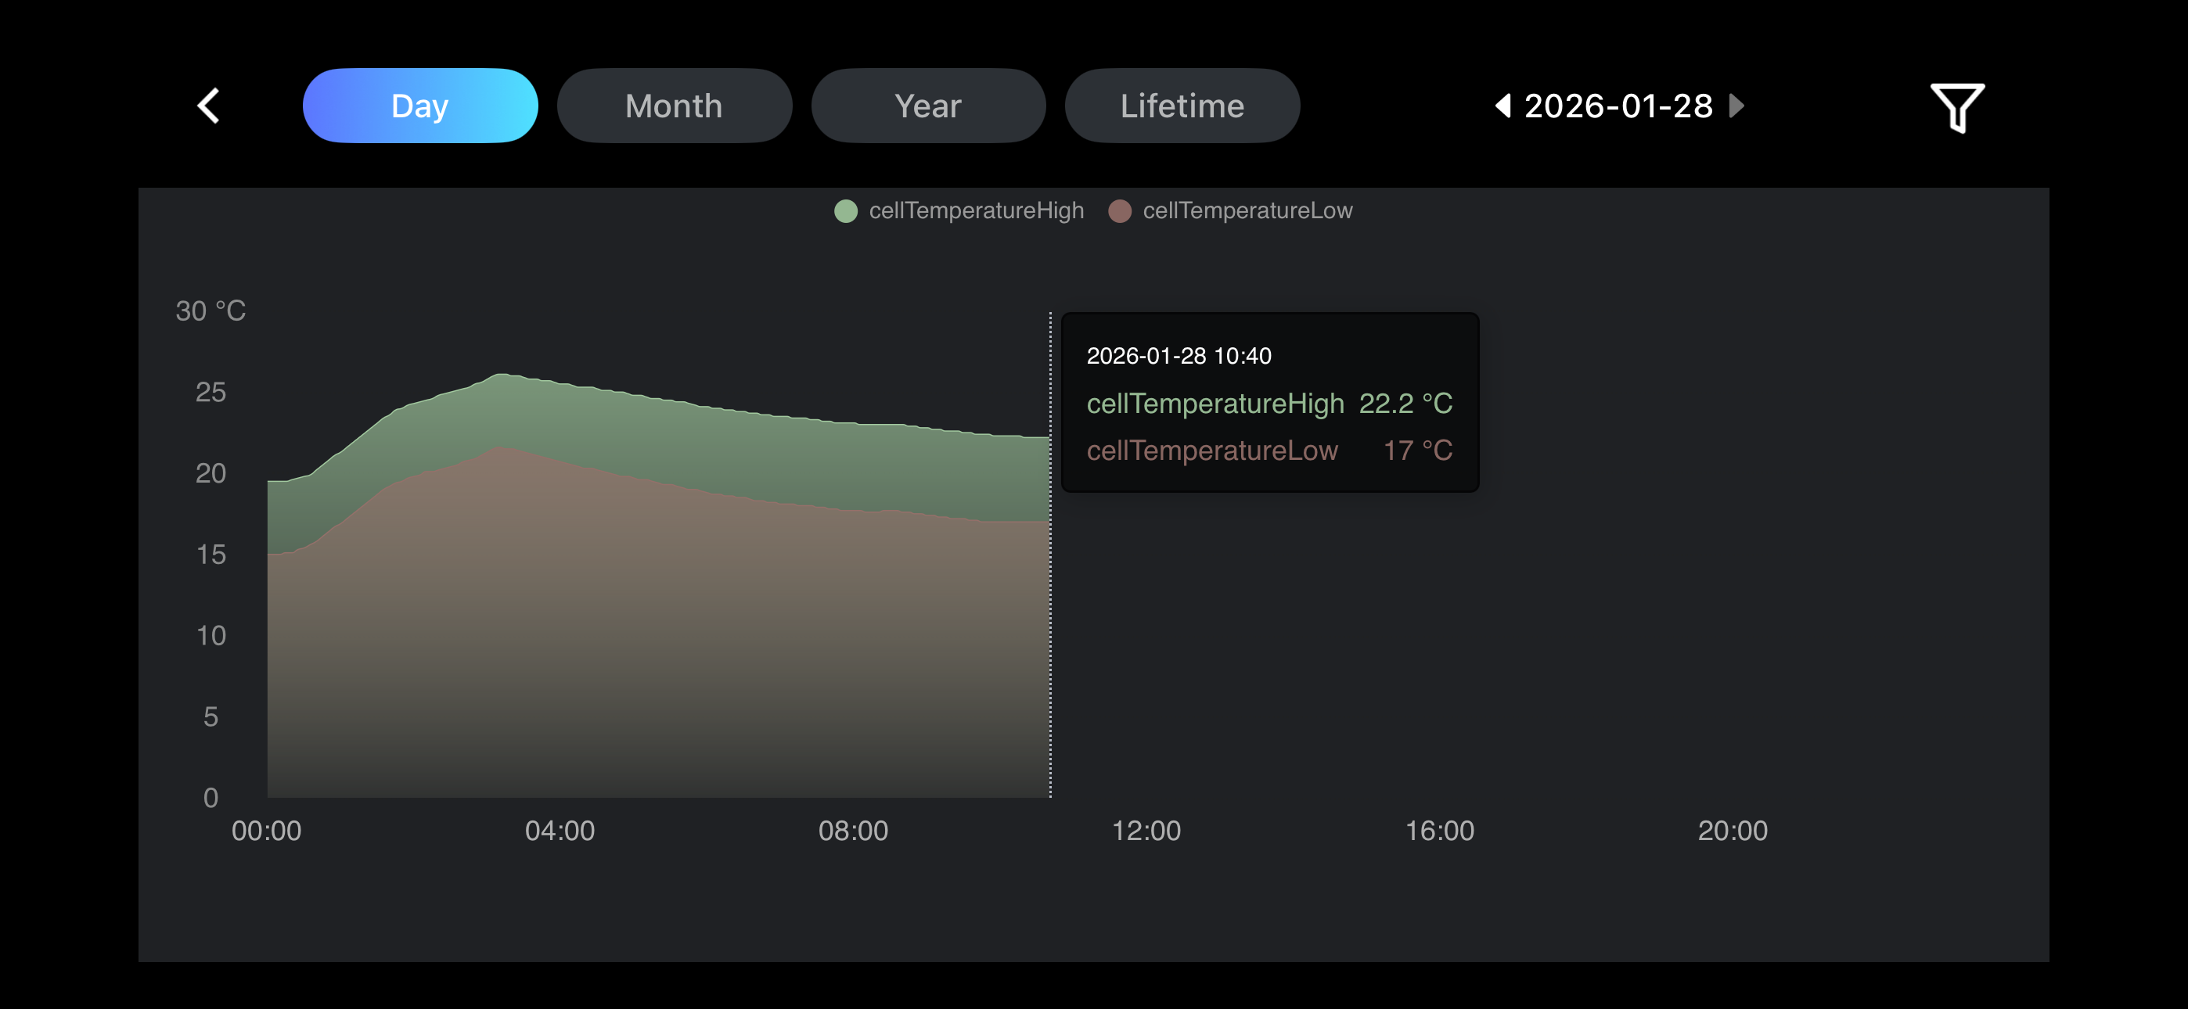Select the Day tab

[419, 106]
